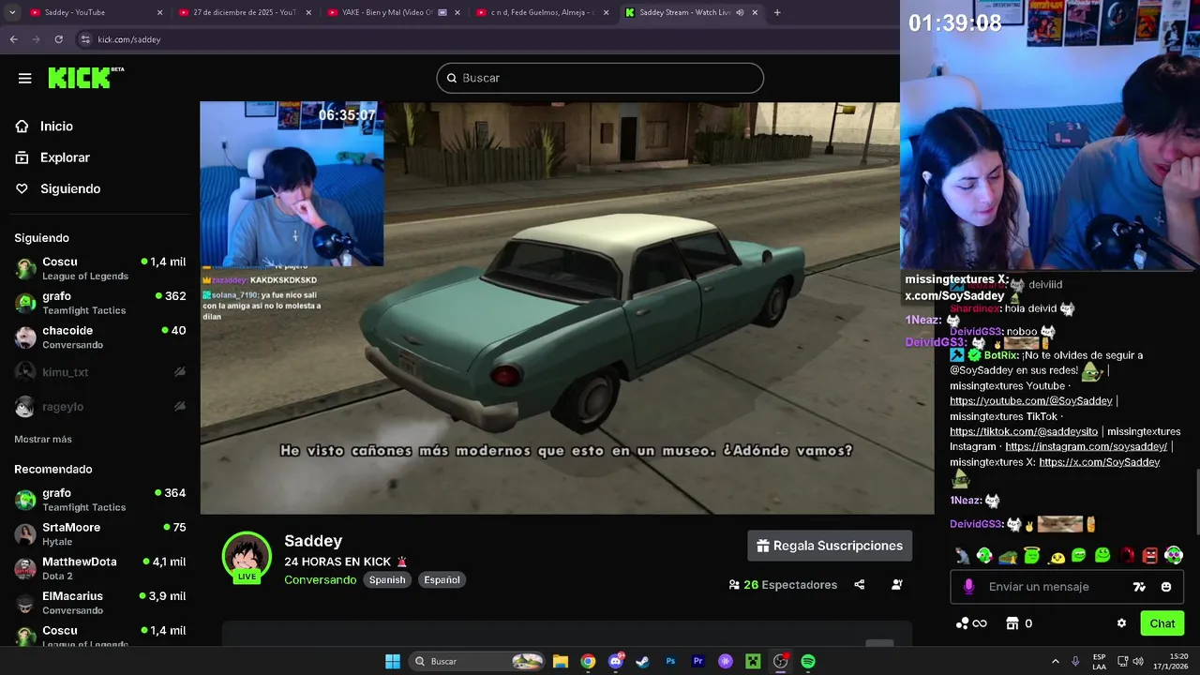
Task: Open MatthewDota recommended channel
Action: pyautogui.click(x=99, y=568)
